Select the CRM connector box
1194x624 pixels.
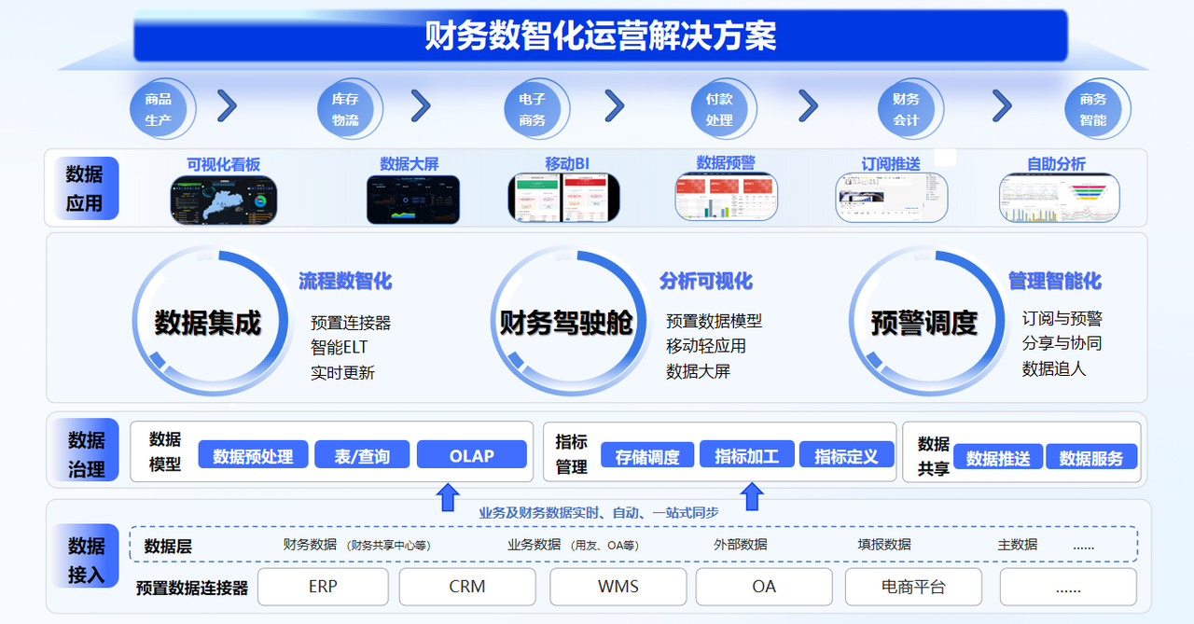467,587
